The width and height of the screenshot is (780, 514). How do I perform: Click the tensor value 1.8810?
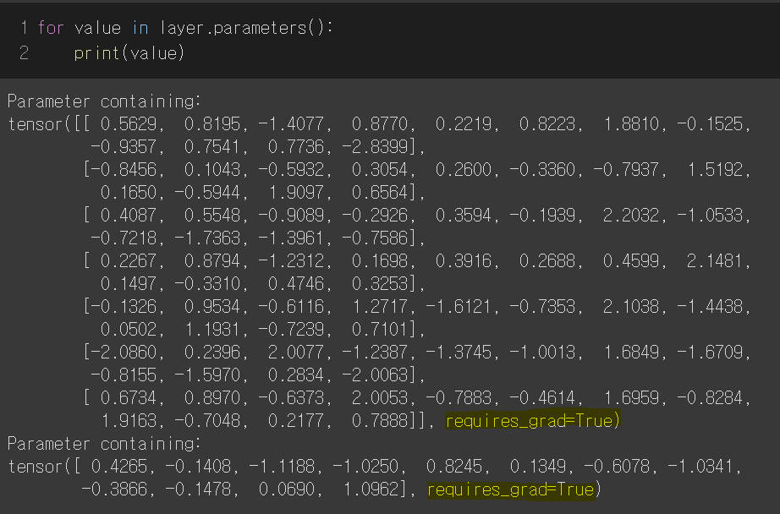pos(631,123)
